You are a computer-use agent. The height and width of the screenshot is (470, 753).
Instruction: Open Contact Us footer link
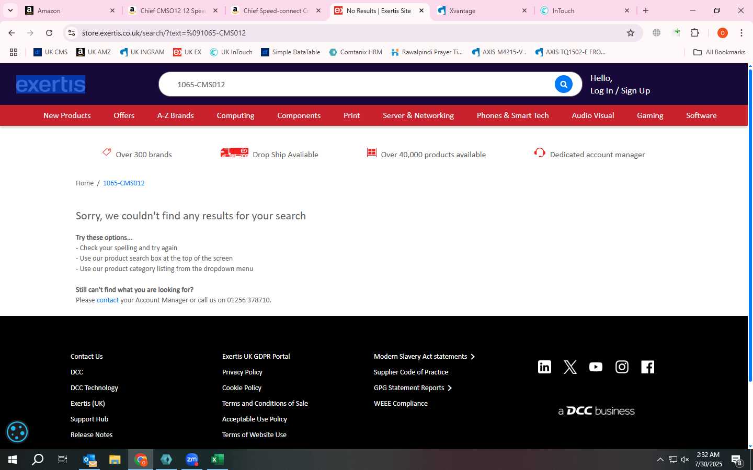[x=87, y=357]
